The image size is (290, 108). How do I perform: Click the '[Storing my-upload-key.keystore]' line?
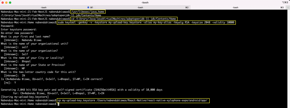[25, 97]
